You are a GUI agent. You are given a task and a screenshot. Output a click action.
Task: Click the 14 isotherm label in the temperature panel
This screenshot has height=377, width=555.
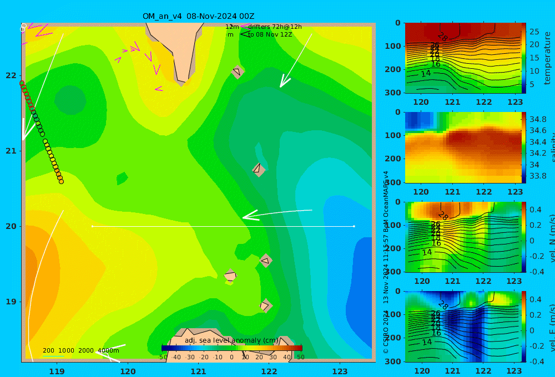click(426, 73)
